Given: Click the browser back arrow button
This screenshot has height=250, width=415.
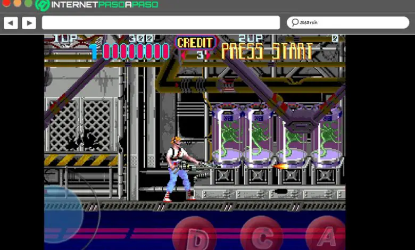Looking at the screenshot, I should 11,23.
